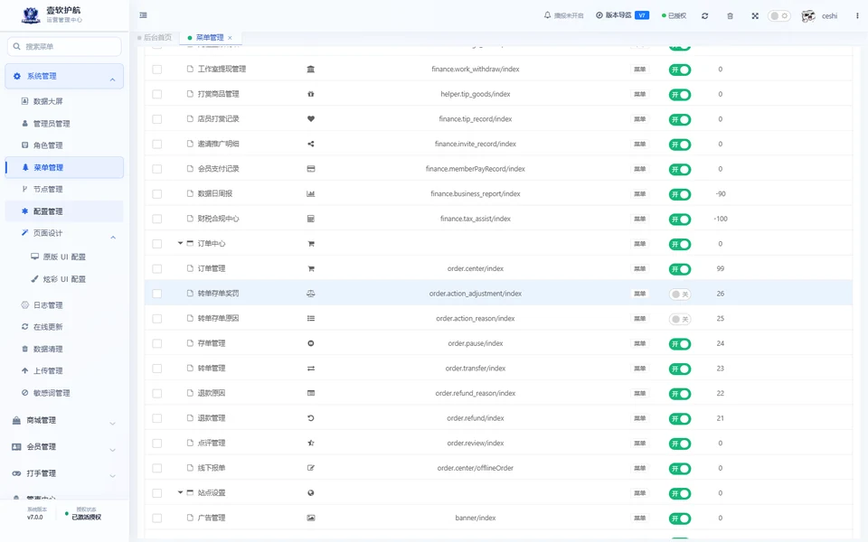Switch to the 后台首页 tab
Image resolution: width=868 pixels, height=542 pixels.
click(155, 38)
